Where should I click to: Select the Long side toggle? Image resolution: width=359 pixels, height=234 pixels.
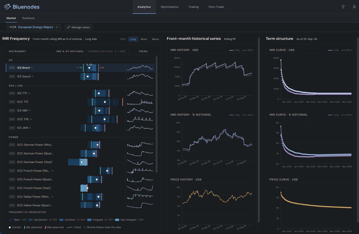pos(133,39)
